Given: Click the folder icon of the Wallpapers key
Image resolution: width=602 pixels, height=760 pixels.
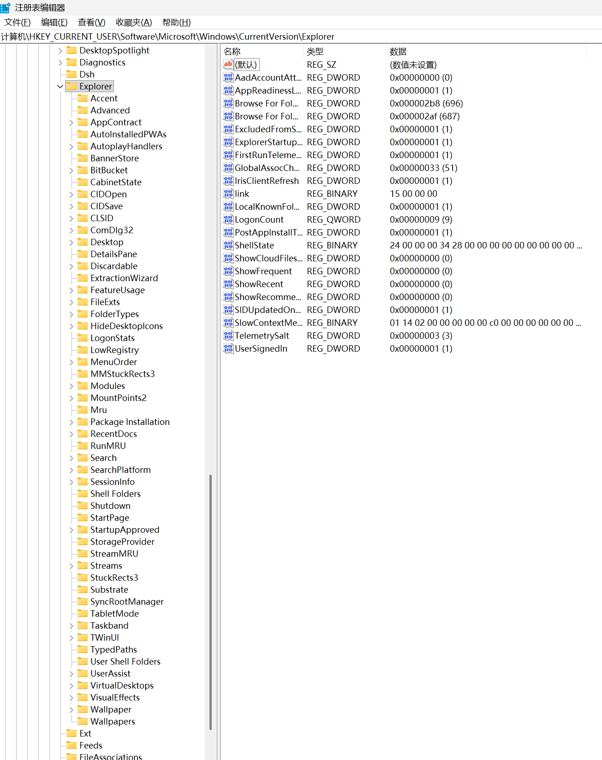Looking at the screenshot, I should 83,721.
